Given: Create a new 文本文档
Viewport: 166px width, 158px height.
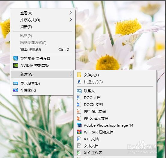Looking at the screenshot, I should pyautogui.click(x=115, y=146).
